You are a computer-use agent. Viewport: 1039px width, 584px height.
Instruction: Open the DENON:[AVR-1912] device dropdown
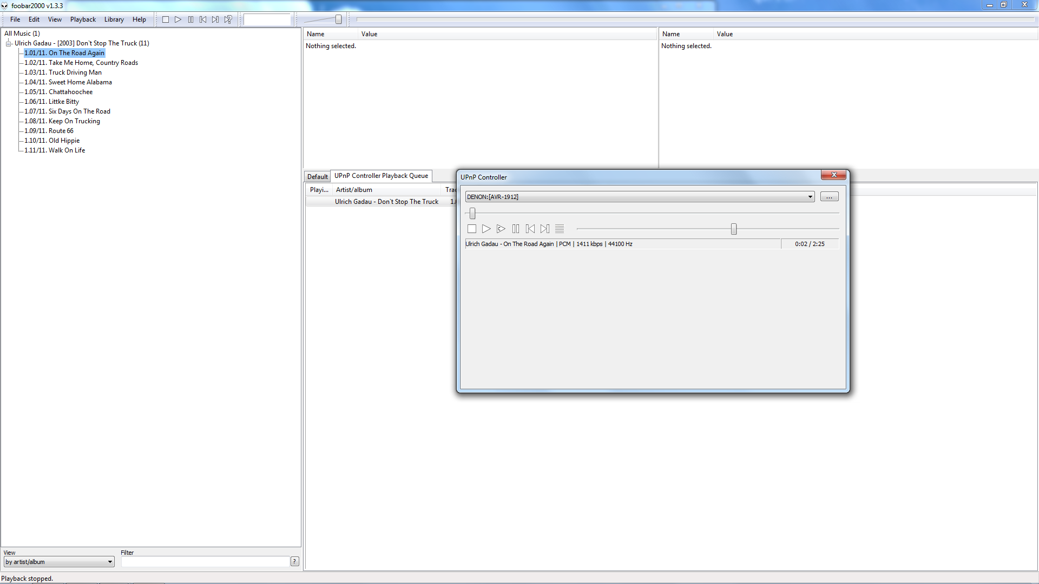pyautogui.click(x=810, y=197)
